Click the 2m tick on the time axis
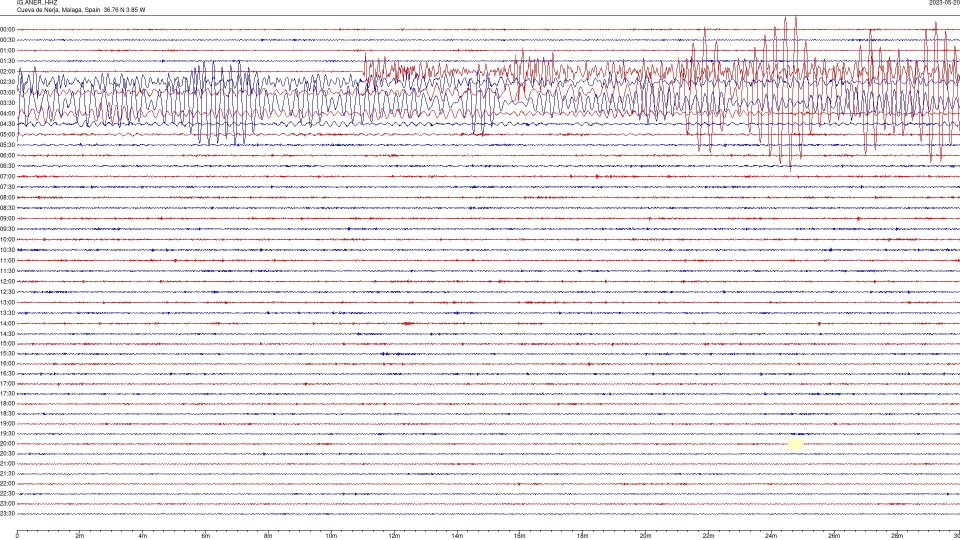The image size is (960, 540). [80, 536]
